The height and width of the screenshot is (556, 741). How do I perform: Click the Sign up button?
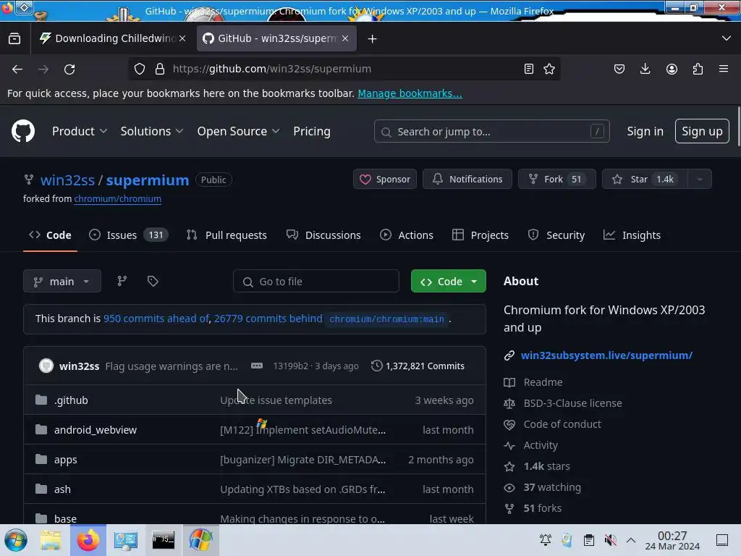tap(702, 132)
